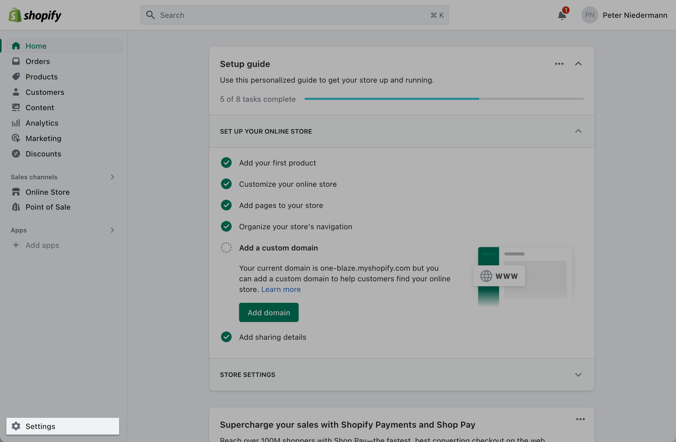Collapse the Setup guide card
The height and width of the screenshot is (442, 676).
(578, 64)
